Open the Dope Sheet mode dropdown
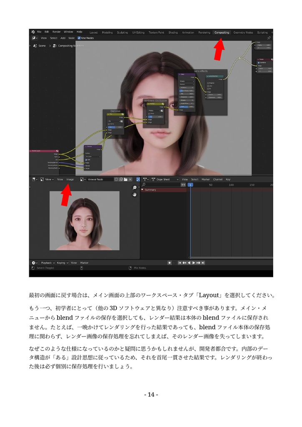 tap(165, 179)
